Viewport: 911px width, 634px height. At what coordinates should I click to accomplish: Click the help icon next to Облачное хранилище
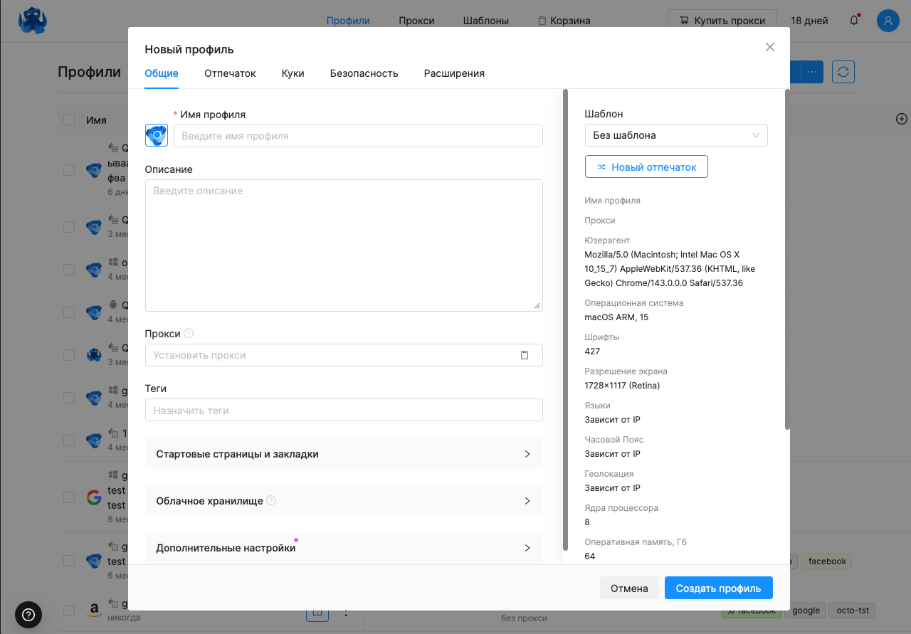coord(271,501)
